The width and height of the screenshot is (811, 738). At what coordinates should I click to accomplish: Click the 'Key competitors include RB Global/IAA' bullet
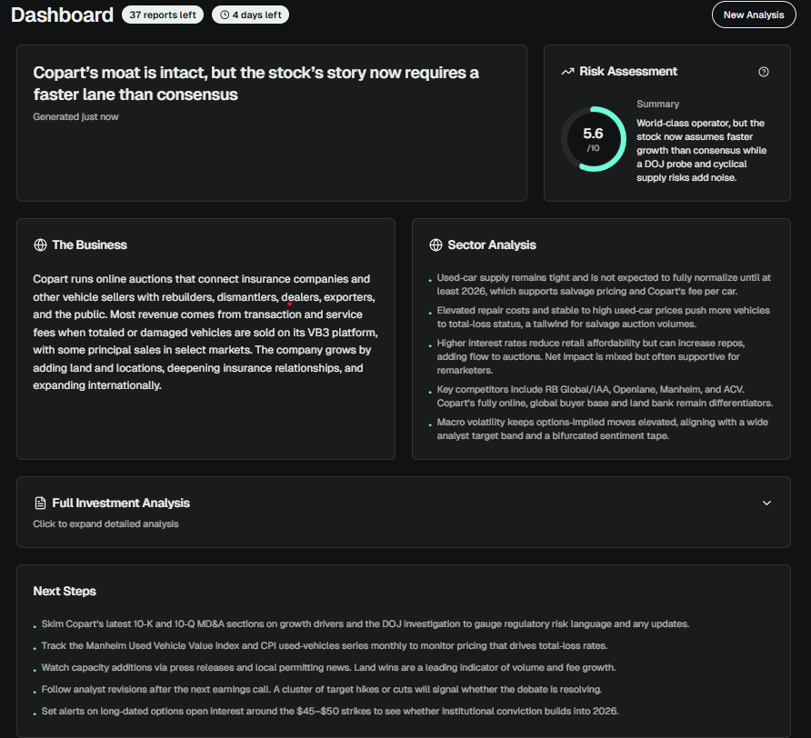tap(605, 396)
